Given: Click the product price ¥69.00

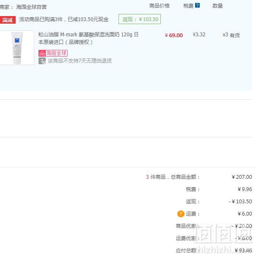Looking at the screenshot, I should pos(174,35).
